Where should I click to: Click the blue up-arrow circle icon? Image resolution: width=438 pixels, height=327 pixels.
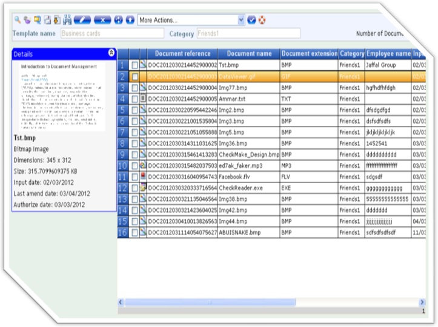click(x=130, y=20)
